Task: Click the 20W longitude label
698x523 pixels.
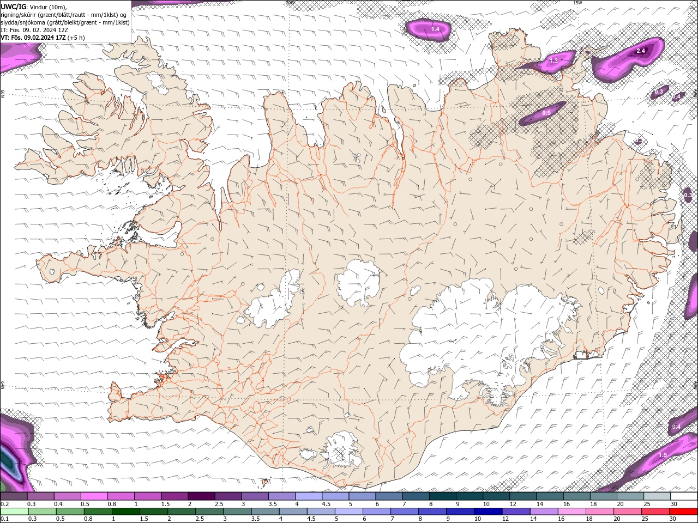Action: tap(290, 3)
